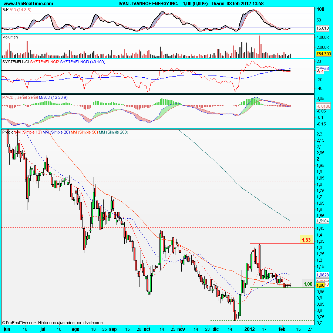333x333 pixels.
Task: Click the 100 stochastic axis label
Action: (x=320, y=9)
